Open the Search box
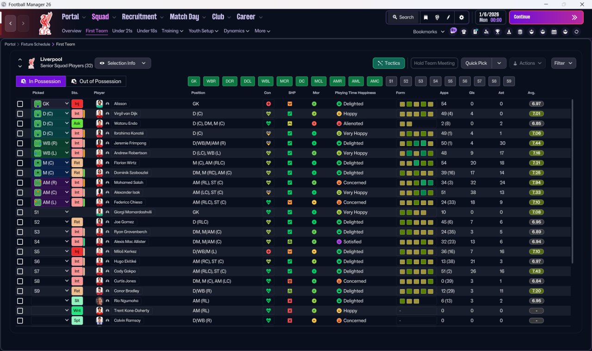 (403, 17)
